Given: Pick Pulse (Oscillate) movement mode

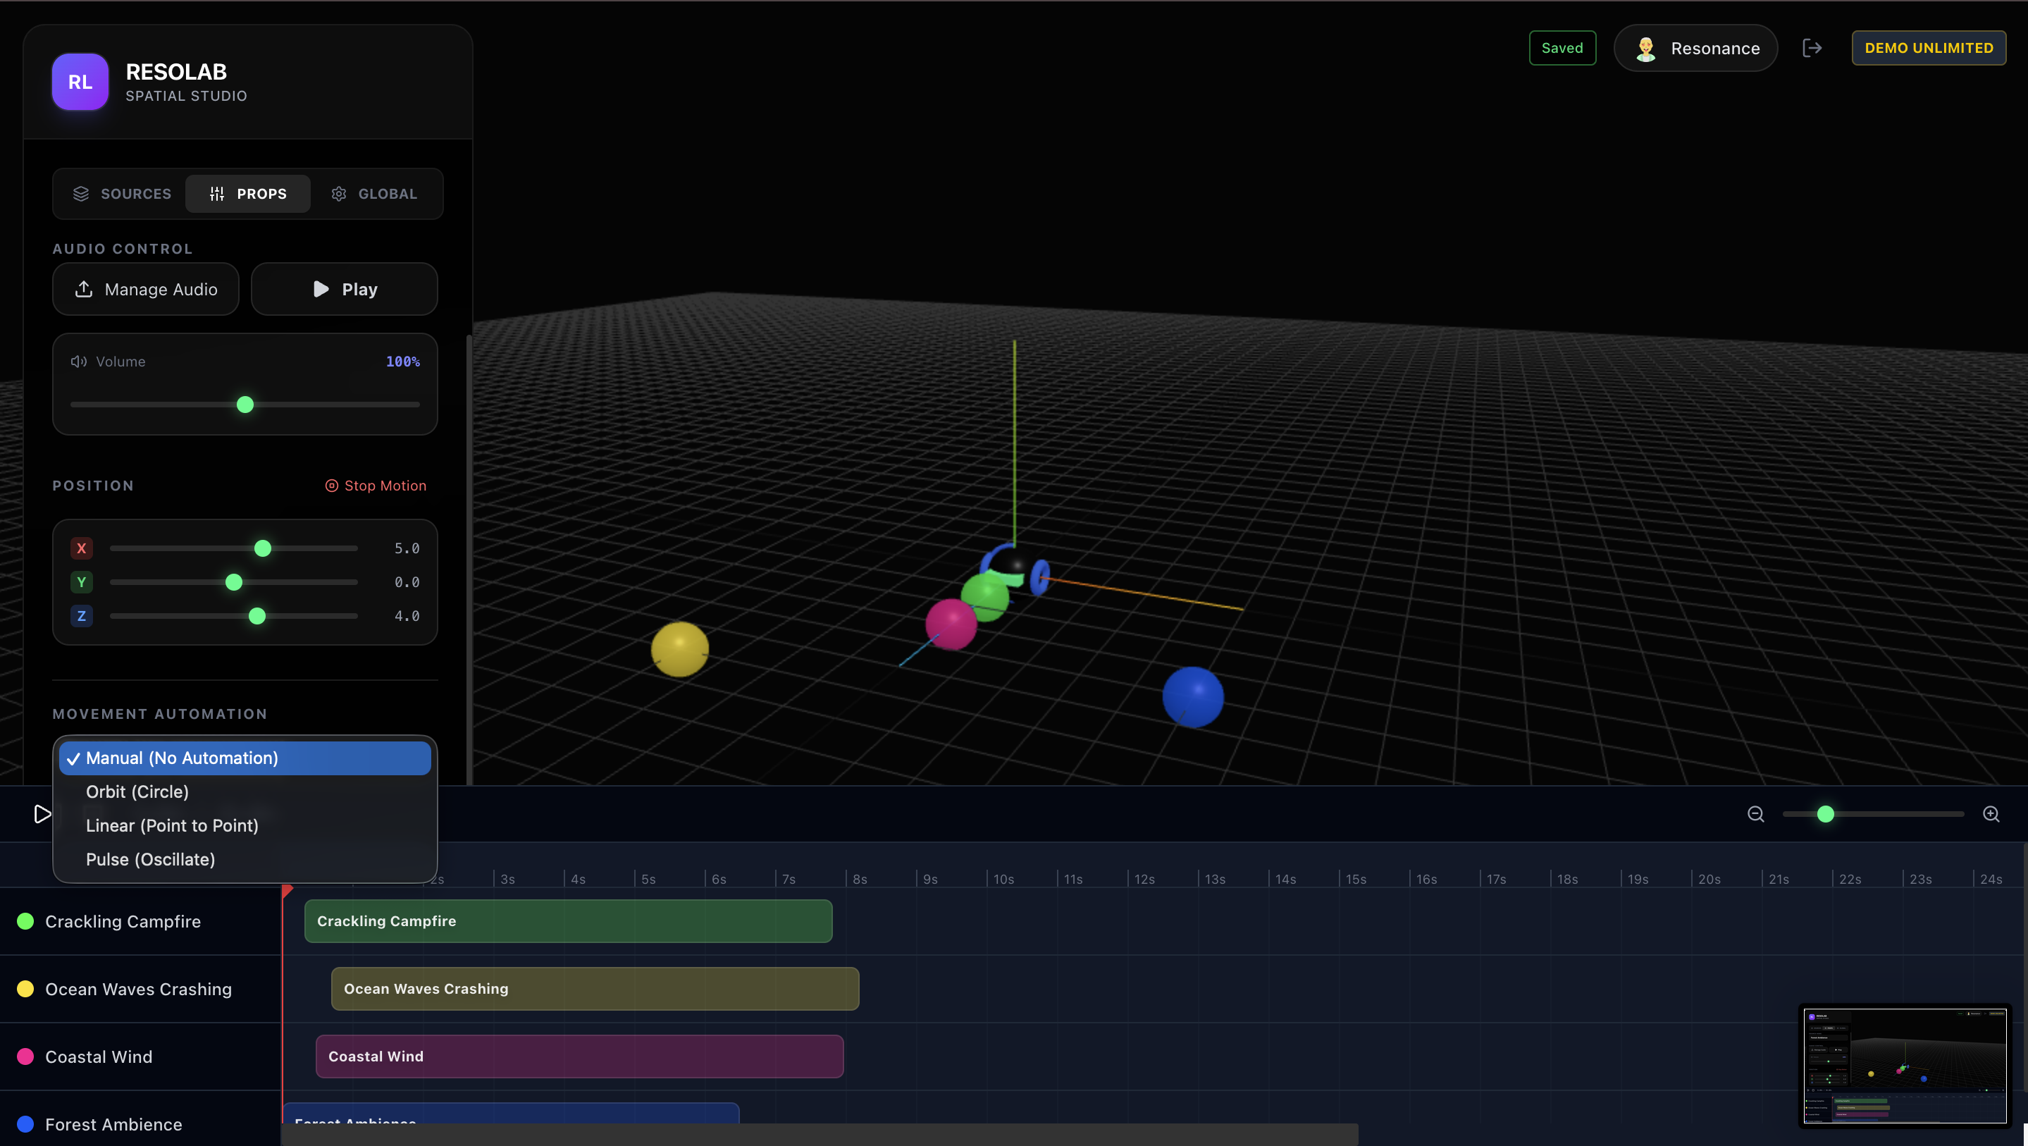Looking at the screenshot, I should pos(149,859).
